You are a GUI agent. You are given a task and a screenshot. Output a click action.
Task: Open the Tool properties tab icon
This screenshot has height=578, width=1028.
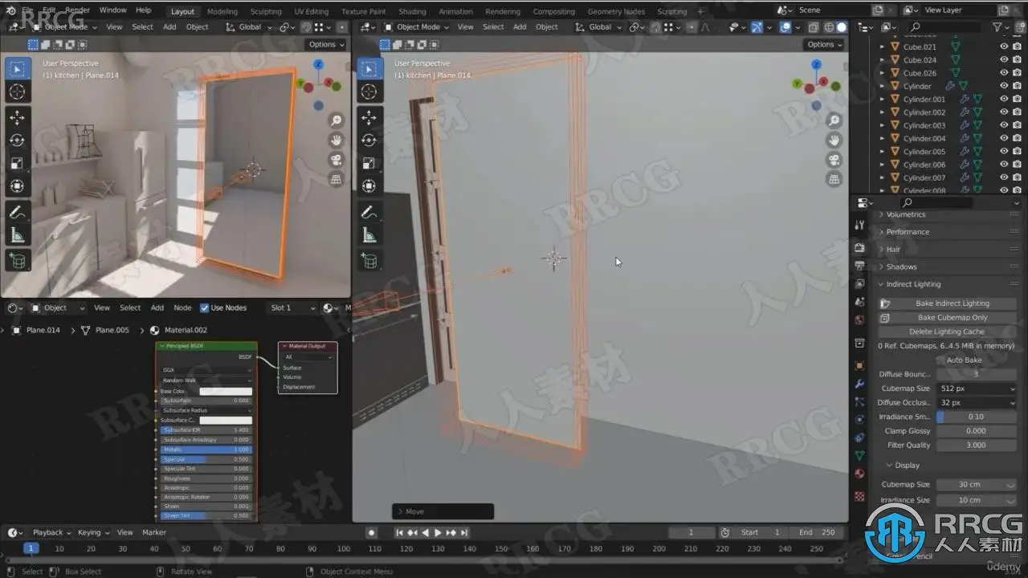coord(860,225)
